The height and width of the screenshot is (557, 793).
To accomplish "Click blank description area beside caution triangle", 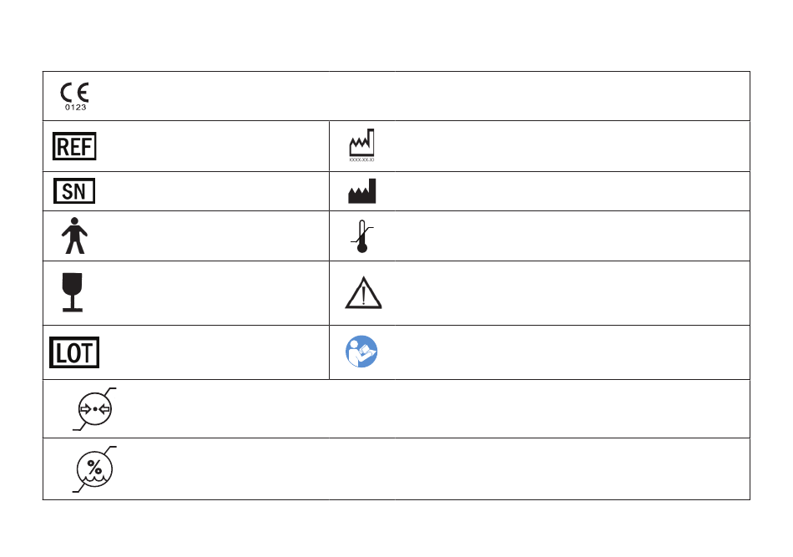I will pos(559,293).
